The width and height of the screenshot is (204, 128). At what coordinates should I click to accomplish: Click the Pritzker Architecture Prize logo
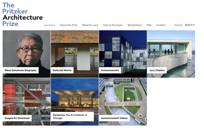[22, 14]
